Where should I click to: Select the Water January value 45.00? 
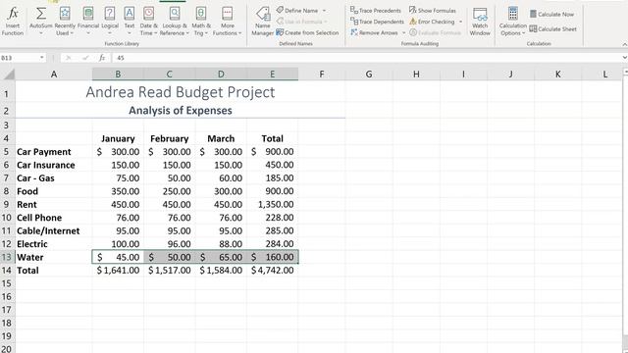tap(118, 257)
